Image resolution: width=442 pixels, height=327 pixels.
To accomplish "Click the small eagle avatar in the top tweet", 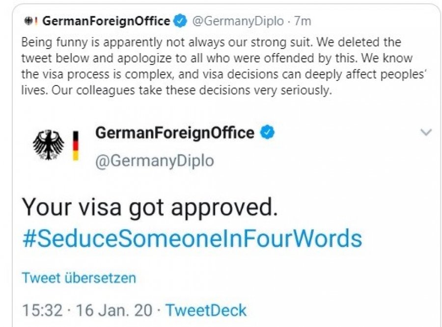I will click(28, 21).
